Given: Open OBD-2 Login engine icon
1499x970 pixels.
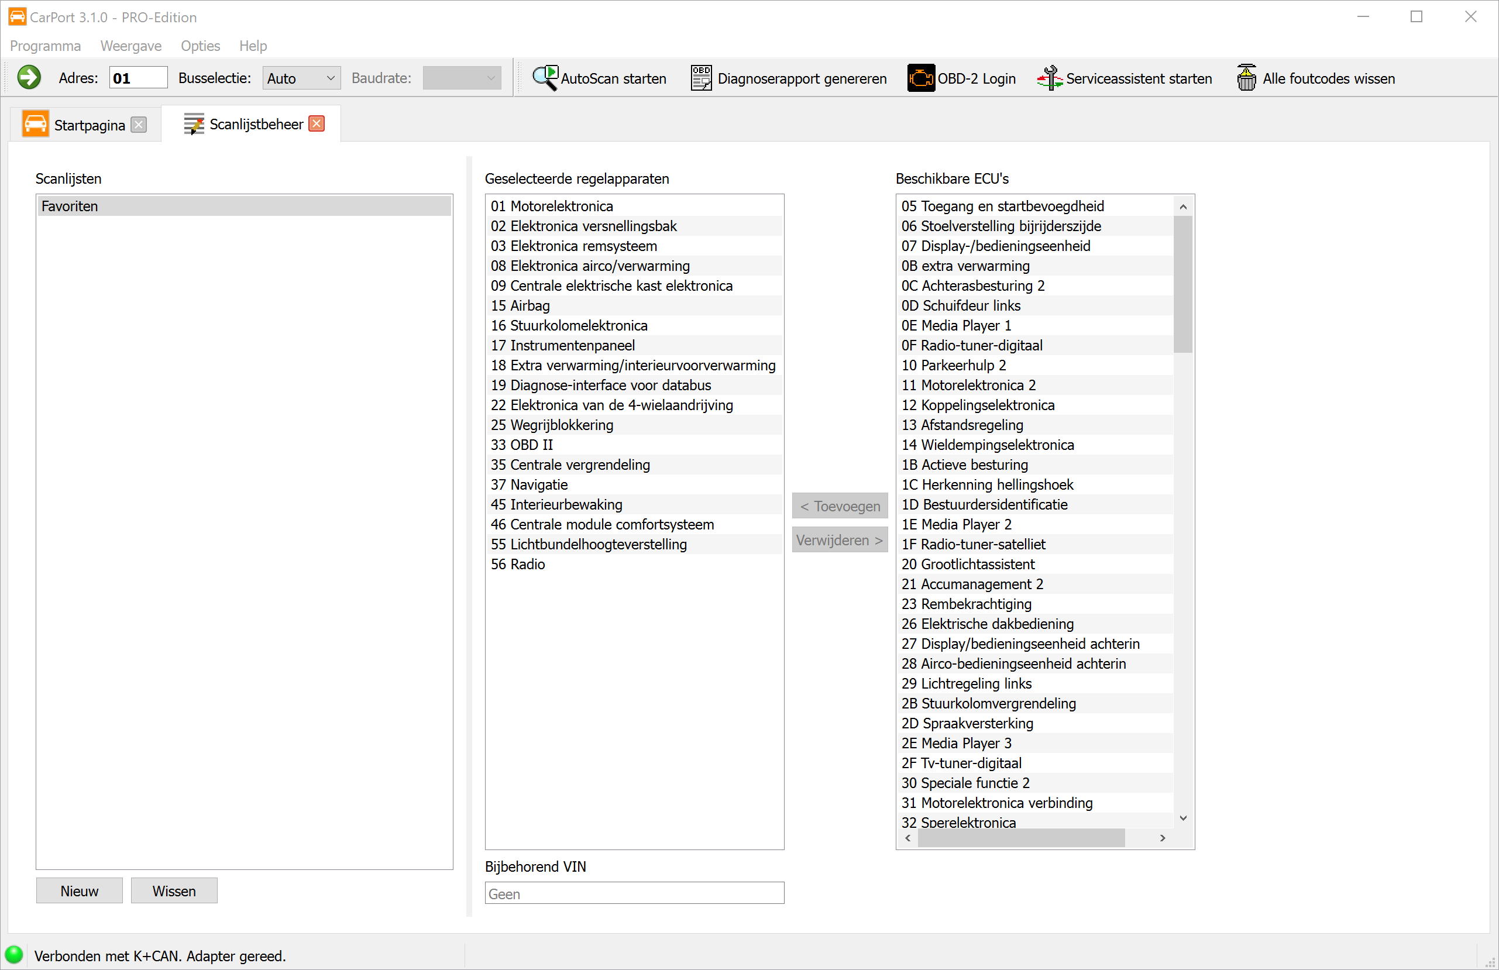Looking at the screenshot, I should click(x=921, y=77).
